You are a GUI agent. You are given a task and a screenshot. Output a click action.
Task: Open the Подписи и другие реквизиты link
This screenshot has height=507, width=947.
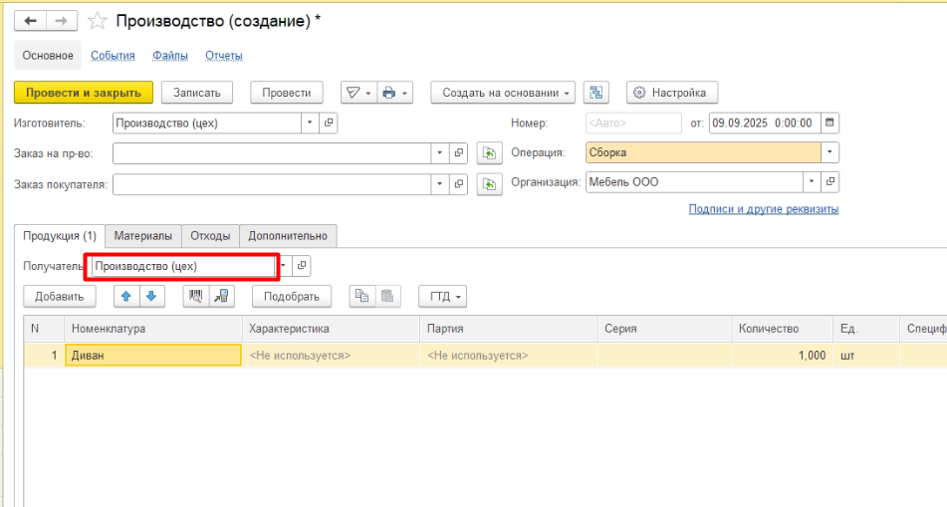point(764,209)
